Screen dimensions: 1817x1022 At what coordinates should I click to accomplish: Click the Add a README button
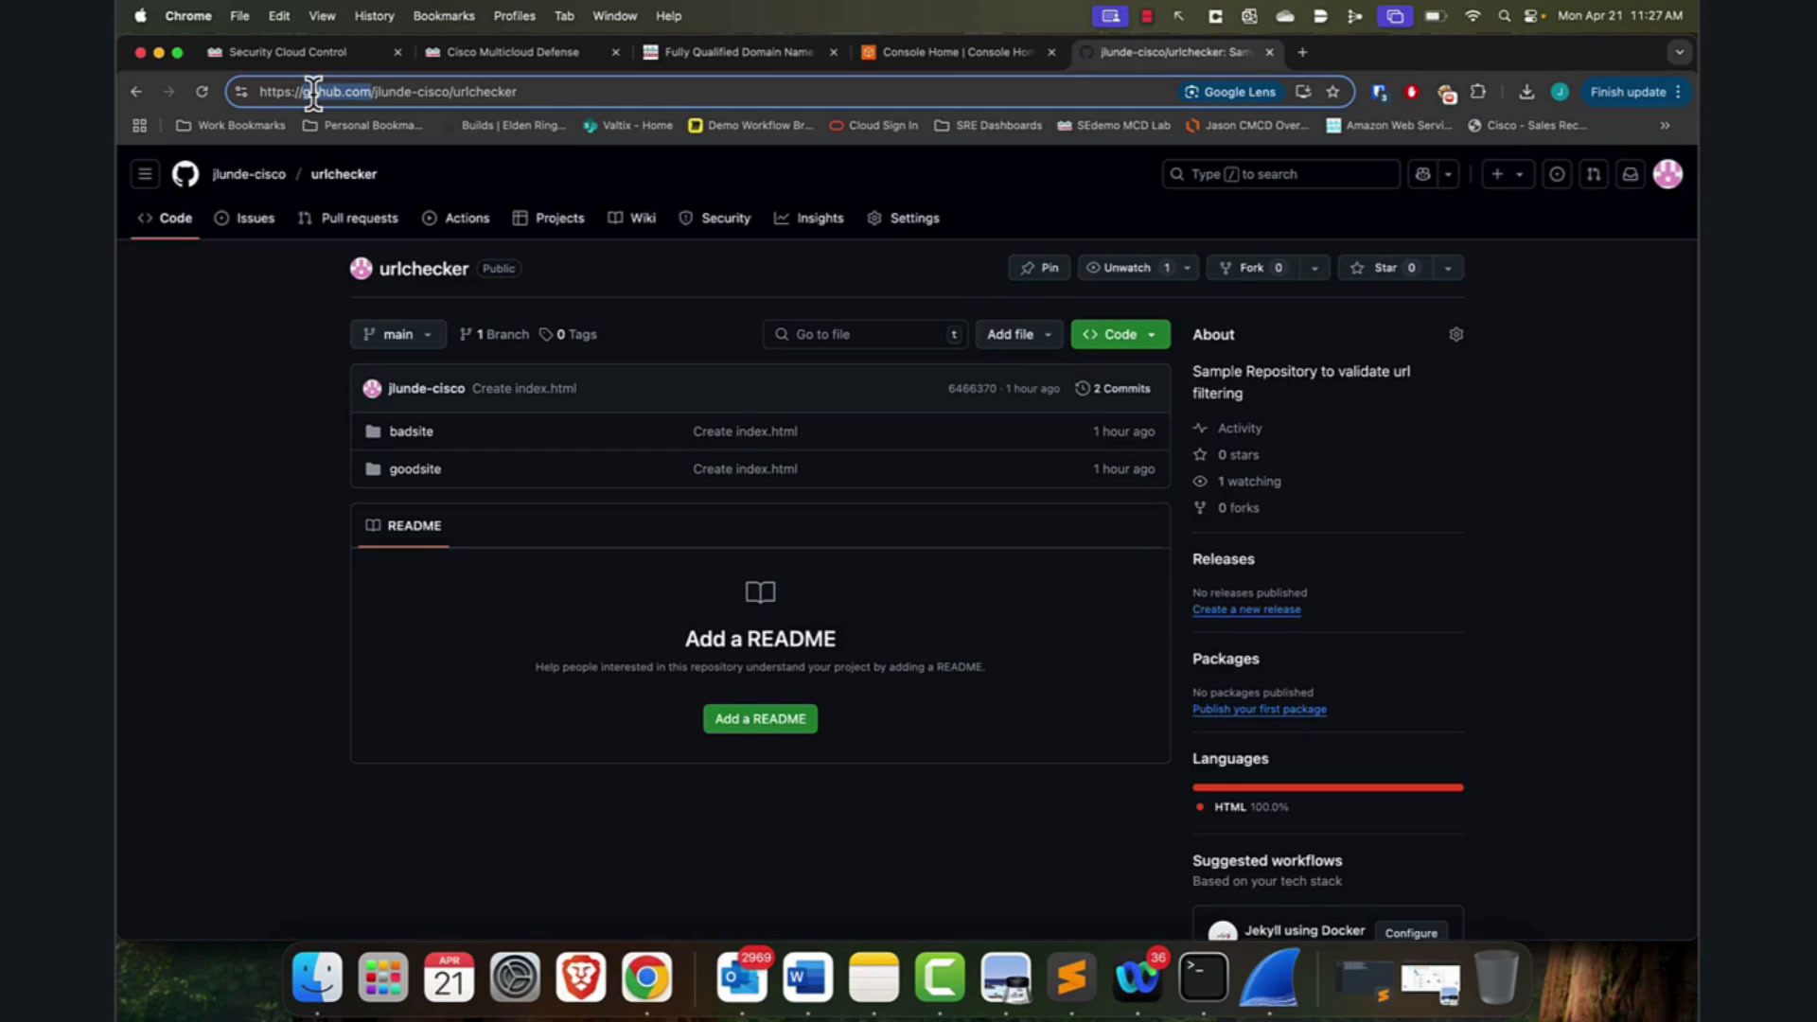(760, 719)
